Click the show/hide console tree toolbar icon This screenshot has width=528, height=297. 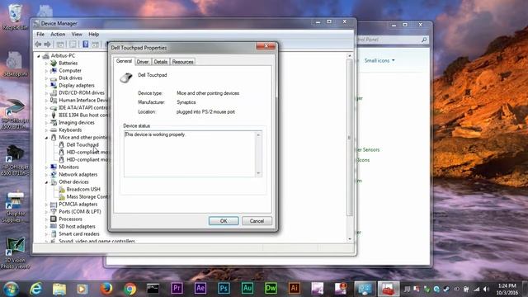coord(60,45)
